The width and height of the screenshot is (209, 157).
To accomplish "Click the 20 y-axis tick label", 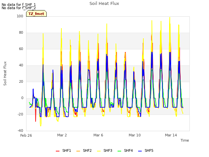I will [x=21, y=81].
